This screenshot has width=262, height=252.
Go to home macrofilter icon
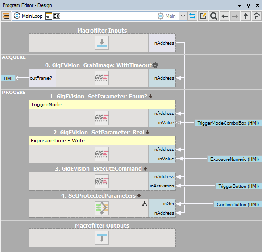pyautogui.click(x=257, y=16)
